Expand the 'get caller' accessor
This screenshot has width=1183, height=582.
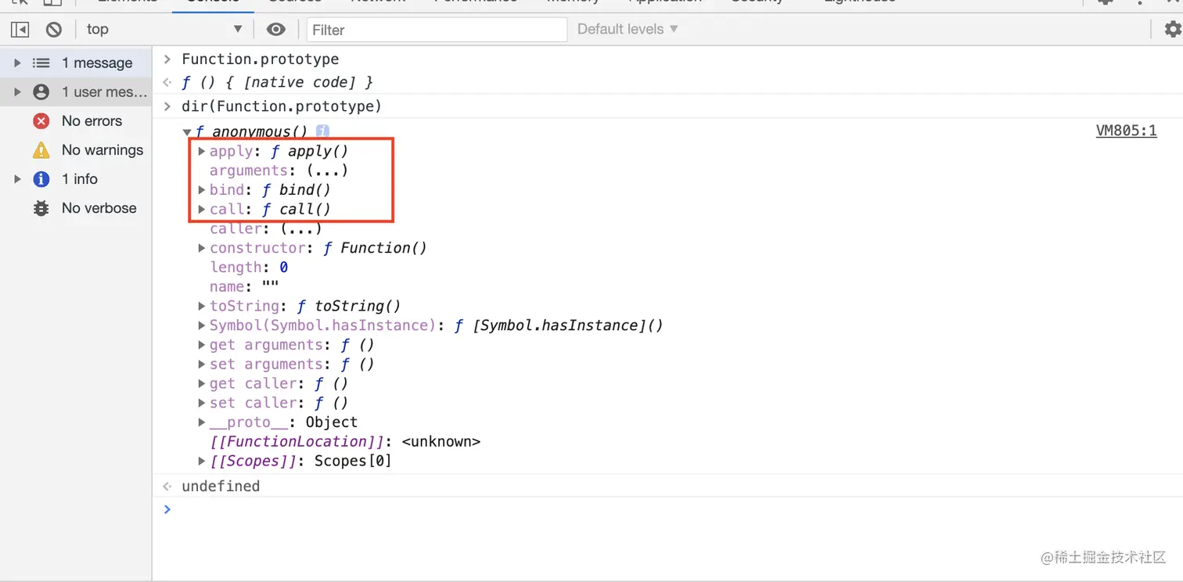click(202, 383)
